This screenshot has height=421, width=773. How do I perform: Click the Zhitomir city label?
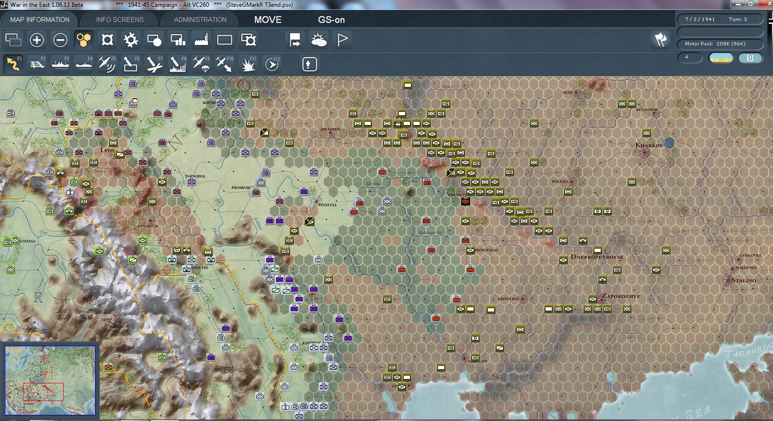point(330,129)
